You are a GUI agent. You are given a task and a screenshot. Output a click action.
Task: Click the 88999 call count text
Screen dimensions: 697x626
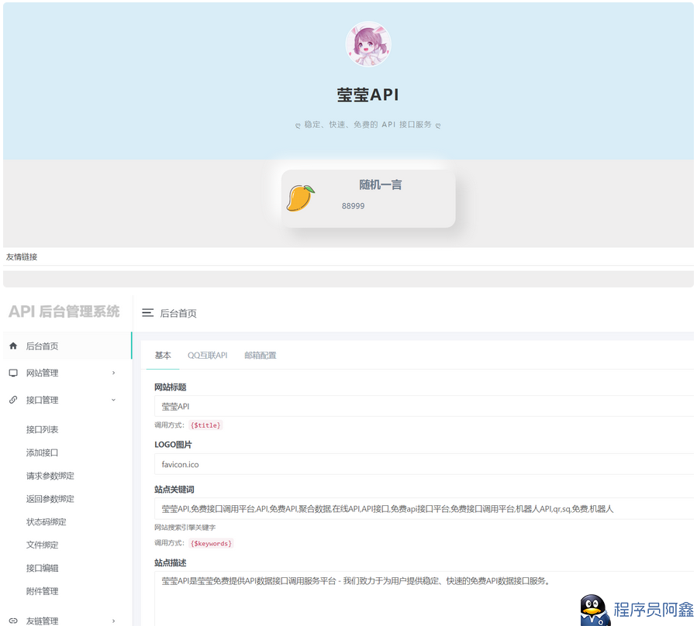353,206
